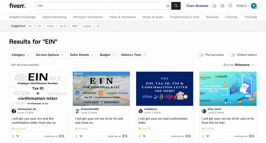Image resolution: width=266 pixels, height=143 pixels.
Task: Open gig title about confirmation letter from the irs
Action: (x=34, y=121)
